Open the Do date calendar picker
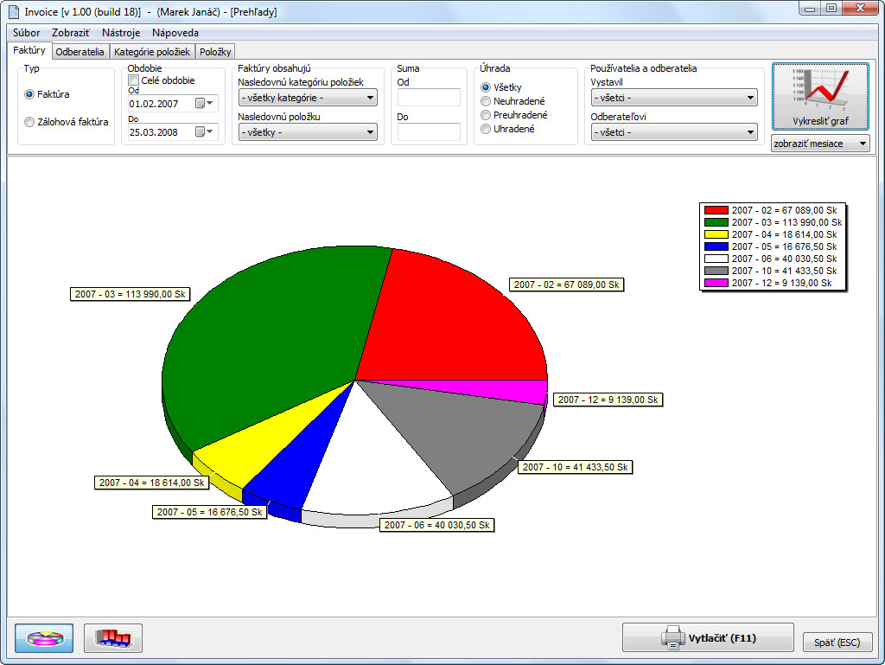Viewport: 885px width, 665px height. tap(200, 131)
